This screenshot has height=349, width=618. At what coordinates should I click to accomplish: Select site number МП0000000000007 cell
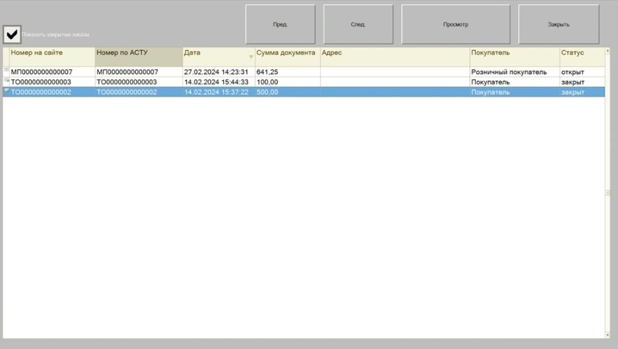(x=52, y=72)
